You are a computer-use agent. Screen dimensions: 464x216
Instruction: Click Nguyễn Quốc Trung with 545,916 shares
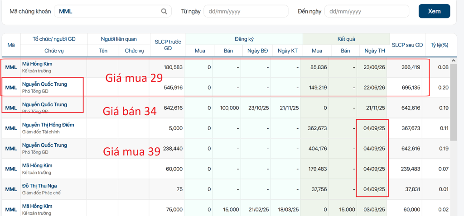click(x=45, y=84)
